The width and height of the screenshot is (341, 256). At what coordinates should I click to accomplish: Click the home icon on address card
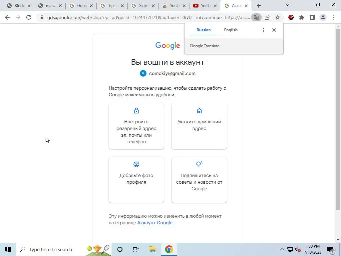199,111
